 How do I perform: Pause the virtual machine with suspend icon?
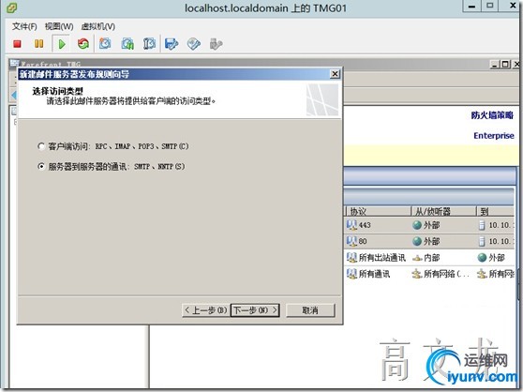click(x=38, y=44)
